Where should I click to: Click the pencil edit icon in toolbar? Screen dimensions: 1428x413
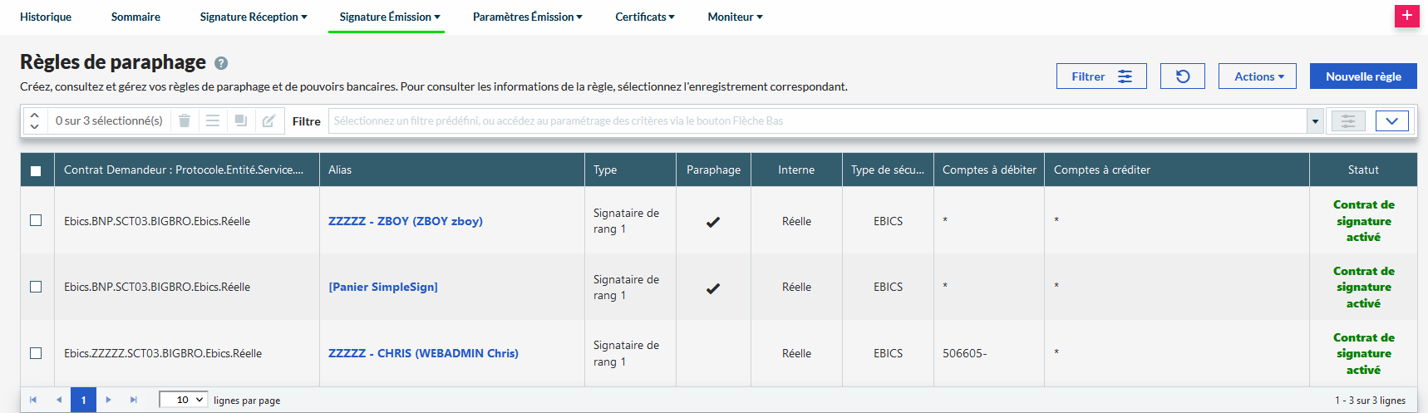click(268, 121)
